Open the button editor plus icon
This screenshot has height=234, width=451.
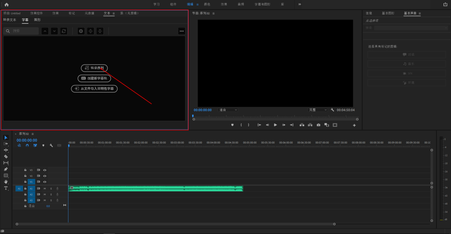[355, 125]
